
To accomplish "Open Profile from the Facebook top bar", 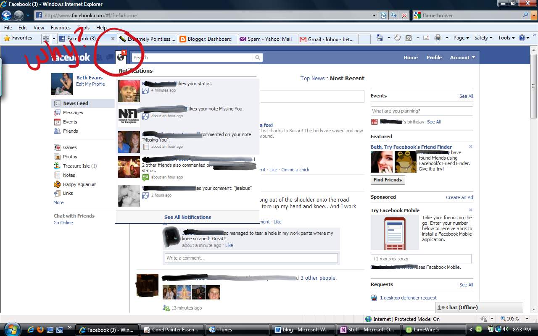I will click(434, 58).
